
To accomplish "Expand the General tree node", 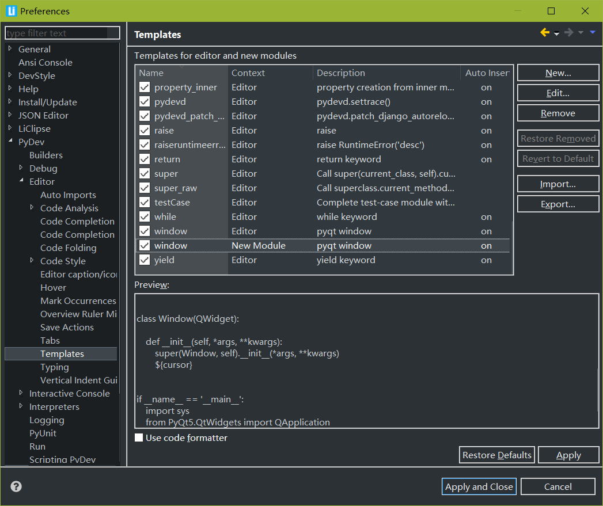I will coord(10,48).
